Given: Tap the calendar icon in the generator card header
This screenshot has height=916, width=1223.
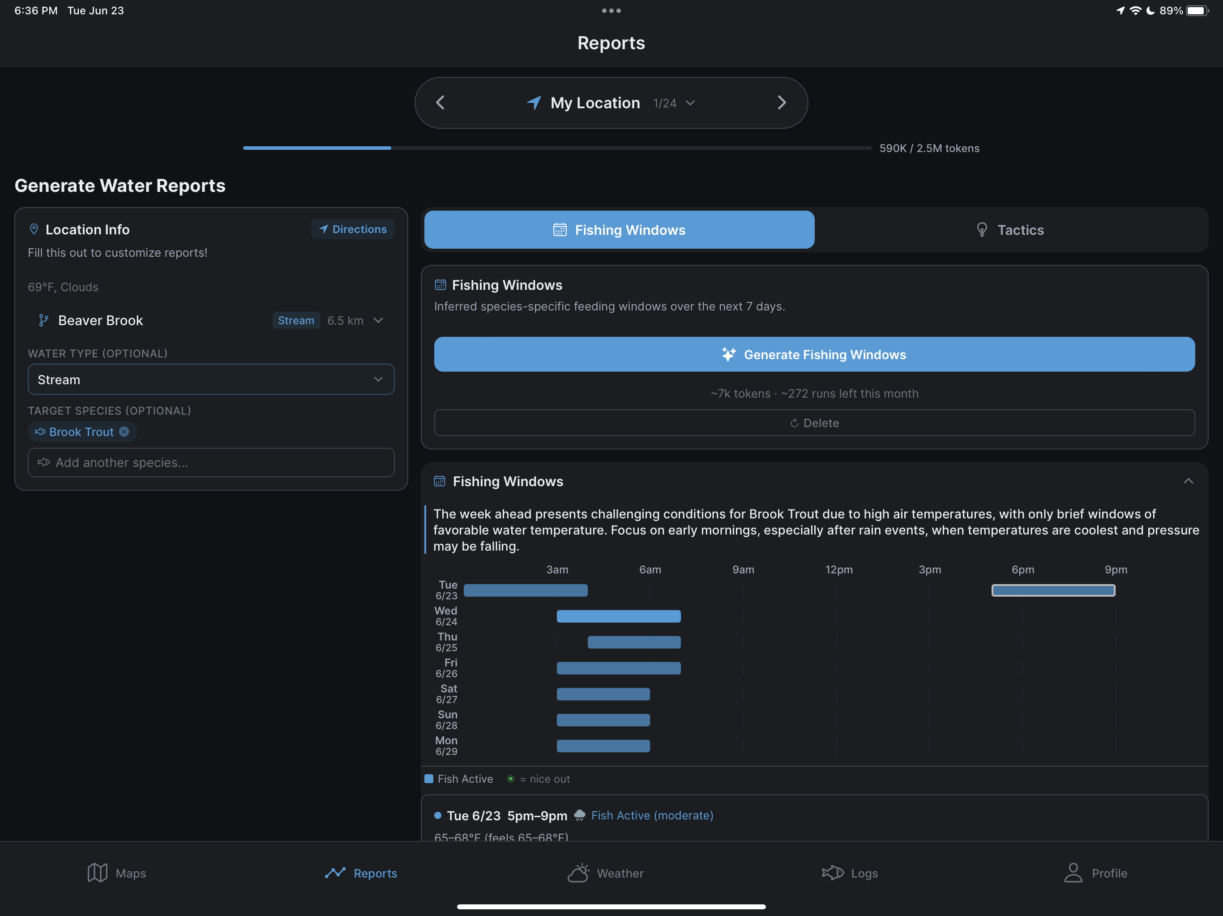Looking at the screenshot, I should click(440, 285).
